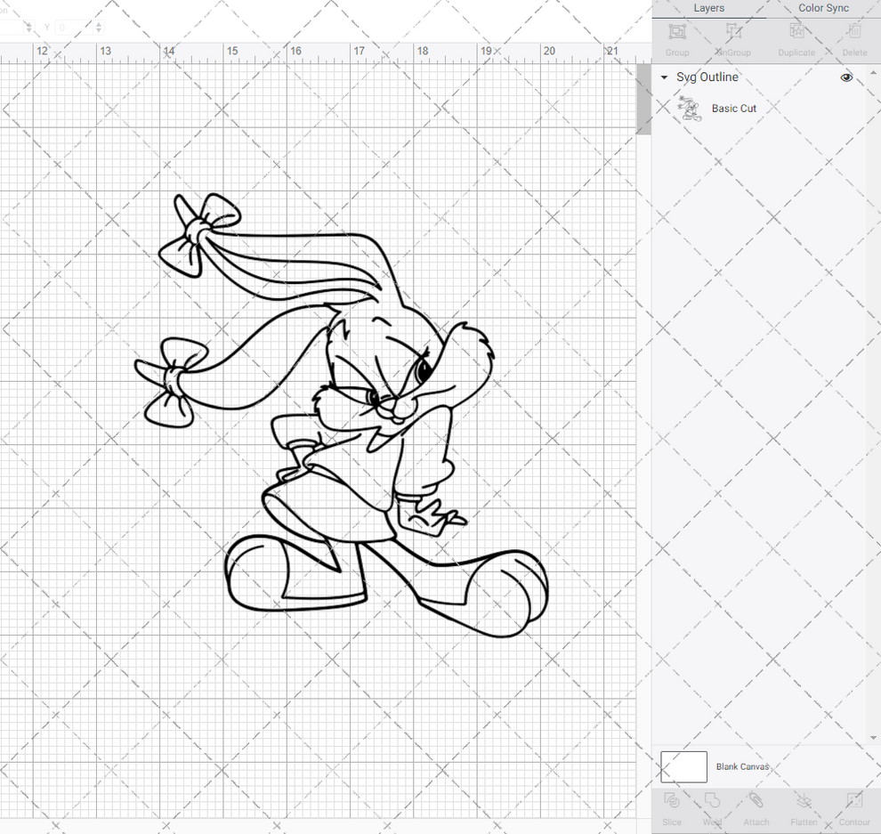Select the Basic Cut layer
881x834 pixels.
pos(734,108)
